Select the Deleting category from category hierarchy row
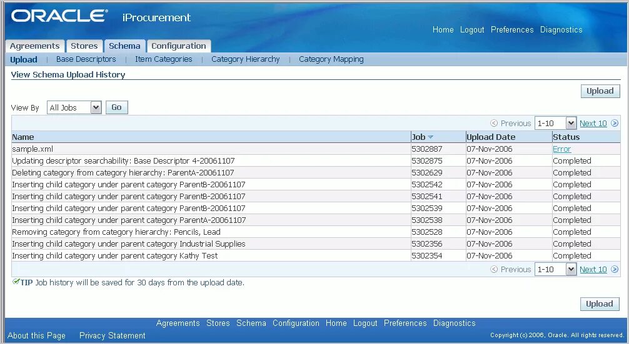 (x=123, y=172)
